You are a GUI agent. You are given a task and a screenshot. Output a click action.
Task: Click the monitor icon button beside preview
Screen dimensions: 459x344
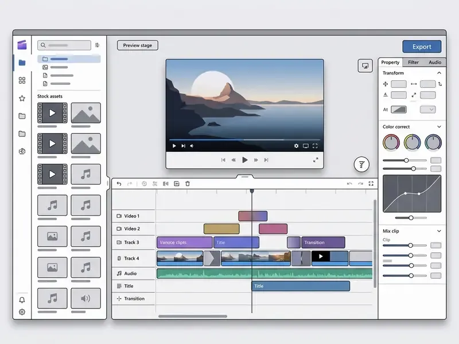pyautogui.click(x=365, y=66)
